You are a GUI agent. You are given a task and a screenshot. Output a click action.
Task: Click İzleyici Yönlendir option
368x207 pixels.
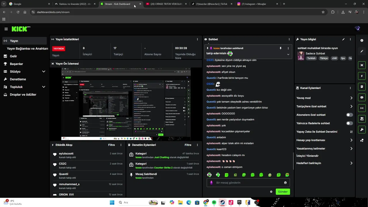tap(307, 156)
